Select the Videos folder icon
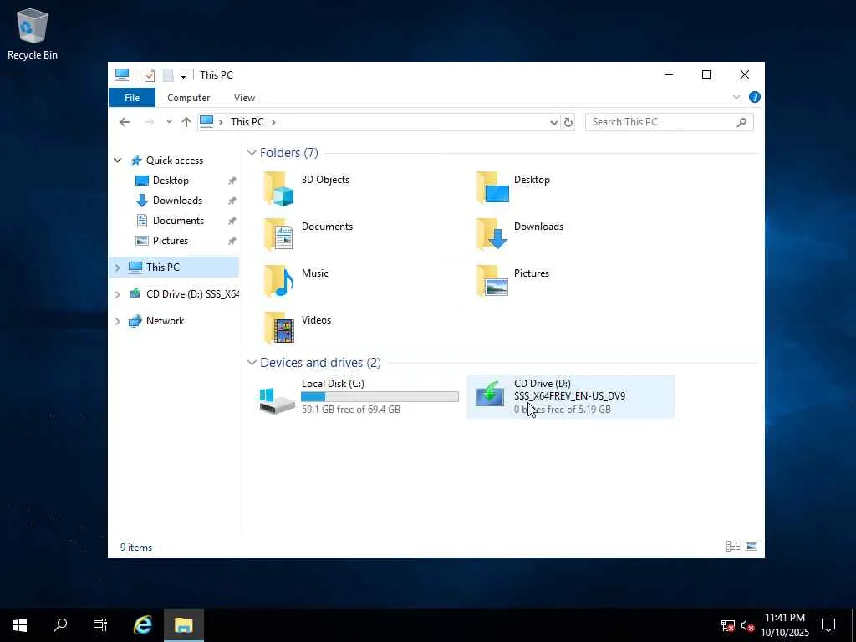The height and width of the screenshot is (642, 856). tap(278, 328)
